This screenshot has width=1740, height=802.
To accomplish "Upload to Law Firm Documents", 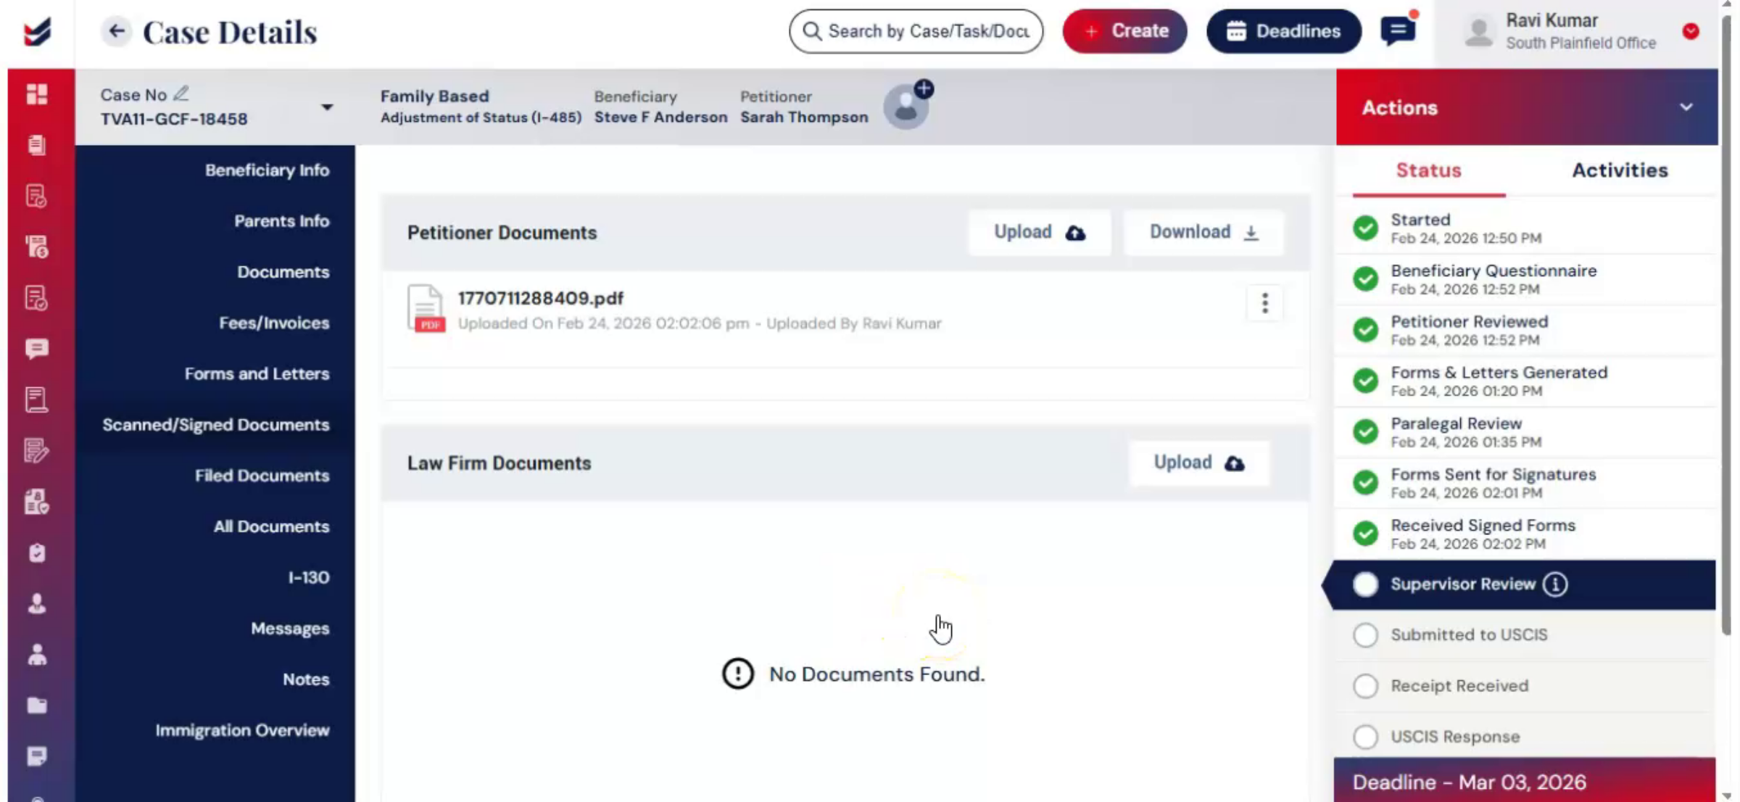I will [x=1199, y=463].
